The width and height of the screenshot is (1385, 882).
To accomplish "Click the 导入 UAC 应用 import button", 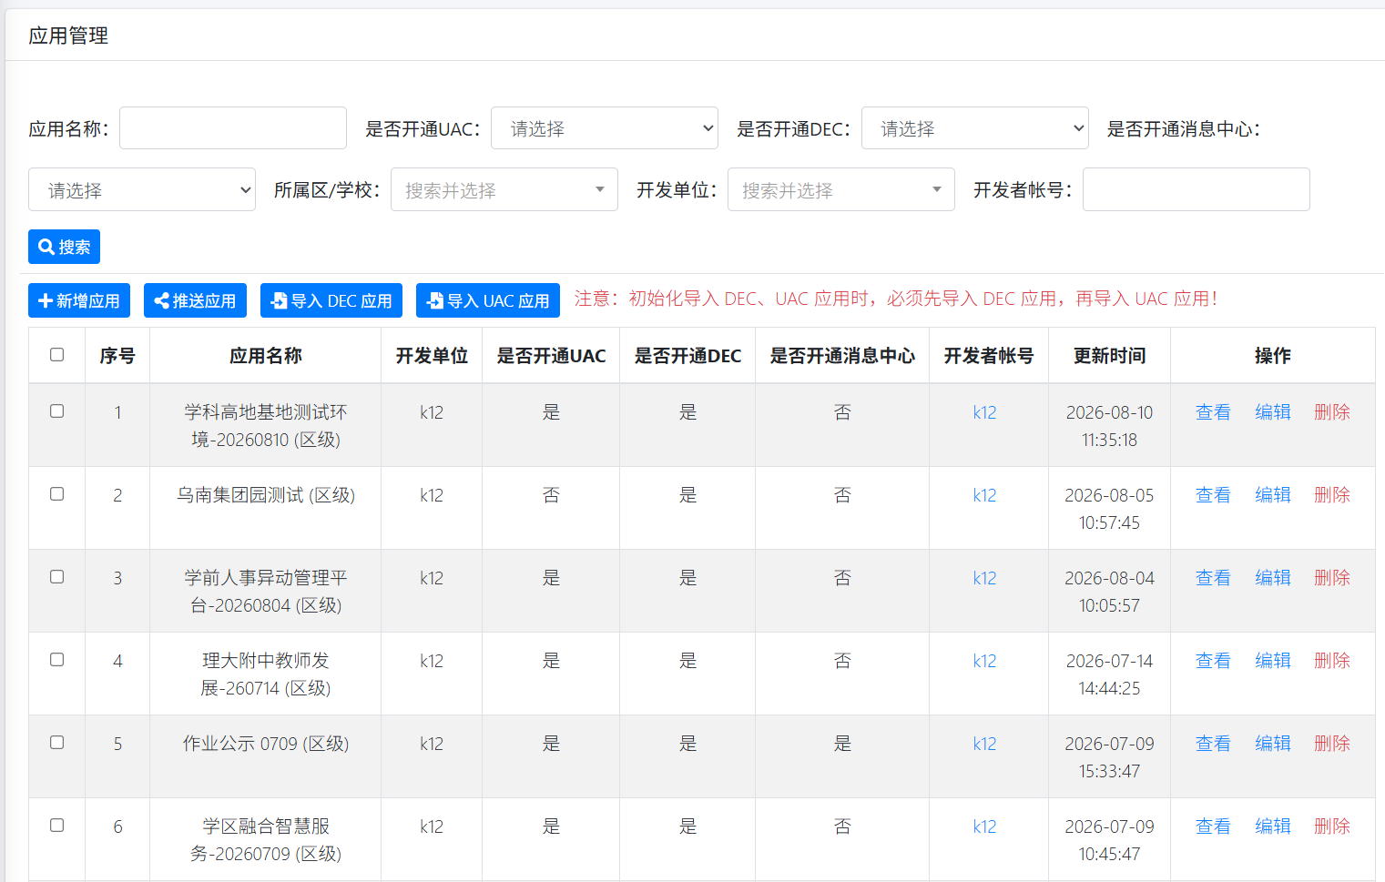I will pyautogui.click(x=488, y=300).
